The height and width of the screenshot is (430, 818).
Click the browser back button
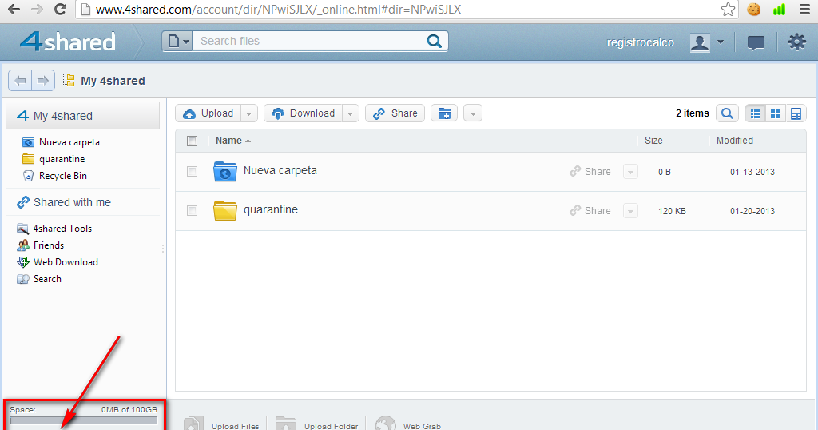click(x=14, y=10)
